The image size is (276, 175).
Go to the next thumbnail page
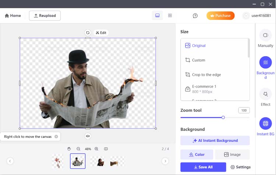165,161
